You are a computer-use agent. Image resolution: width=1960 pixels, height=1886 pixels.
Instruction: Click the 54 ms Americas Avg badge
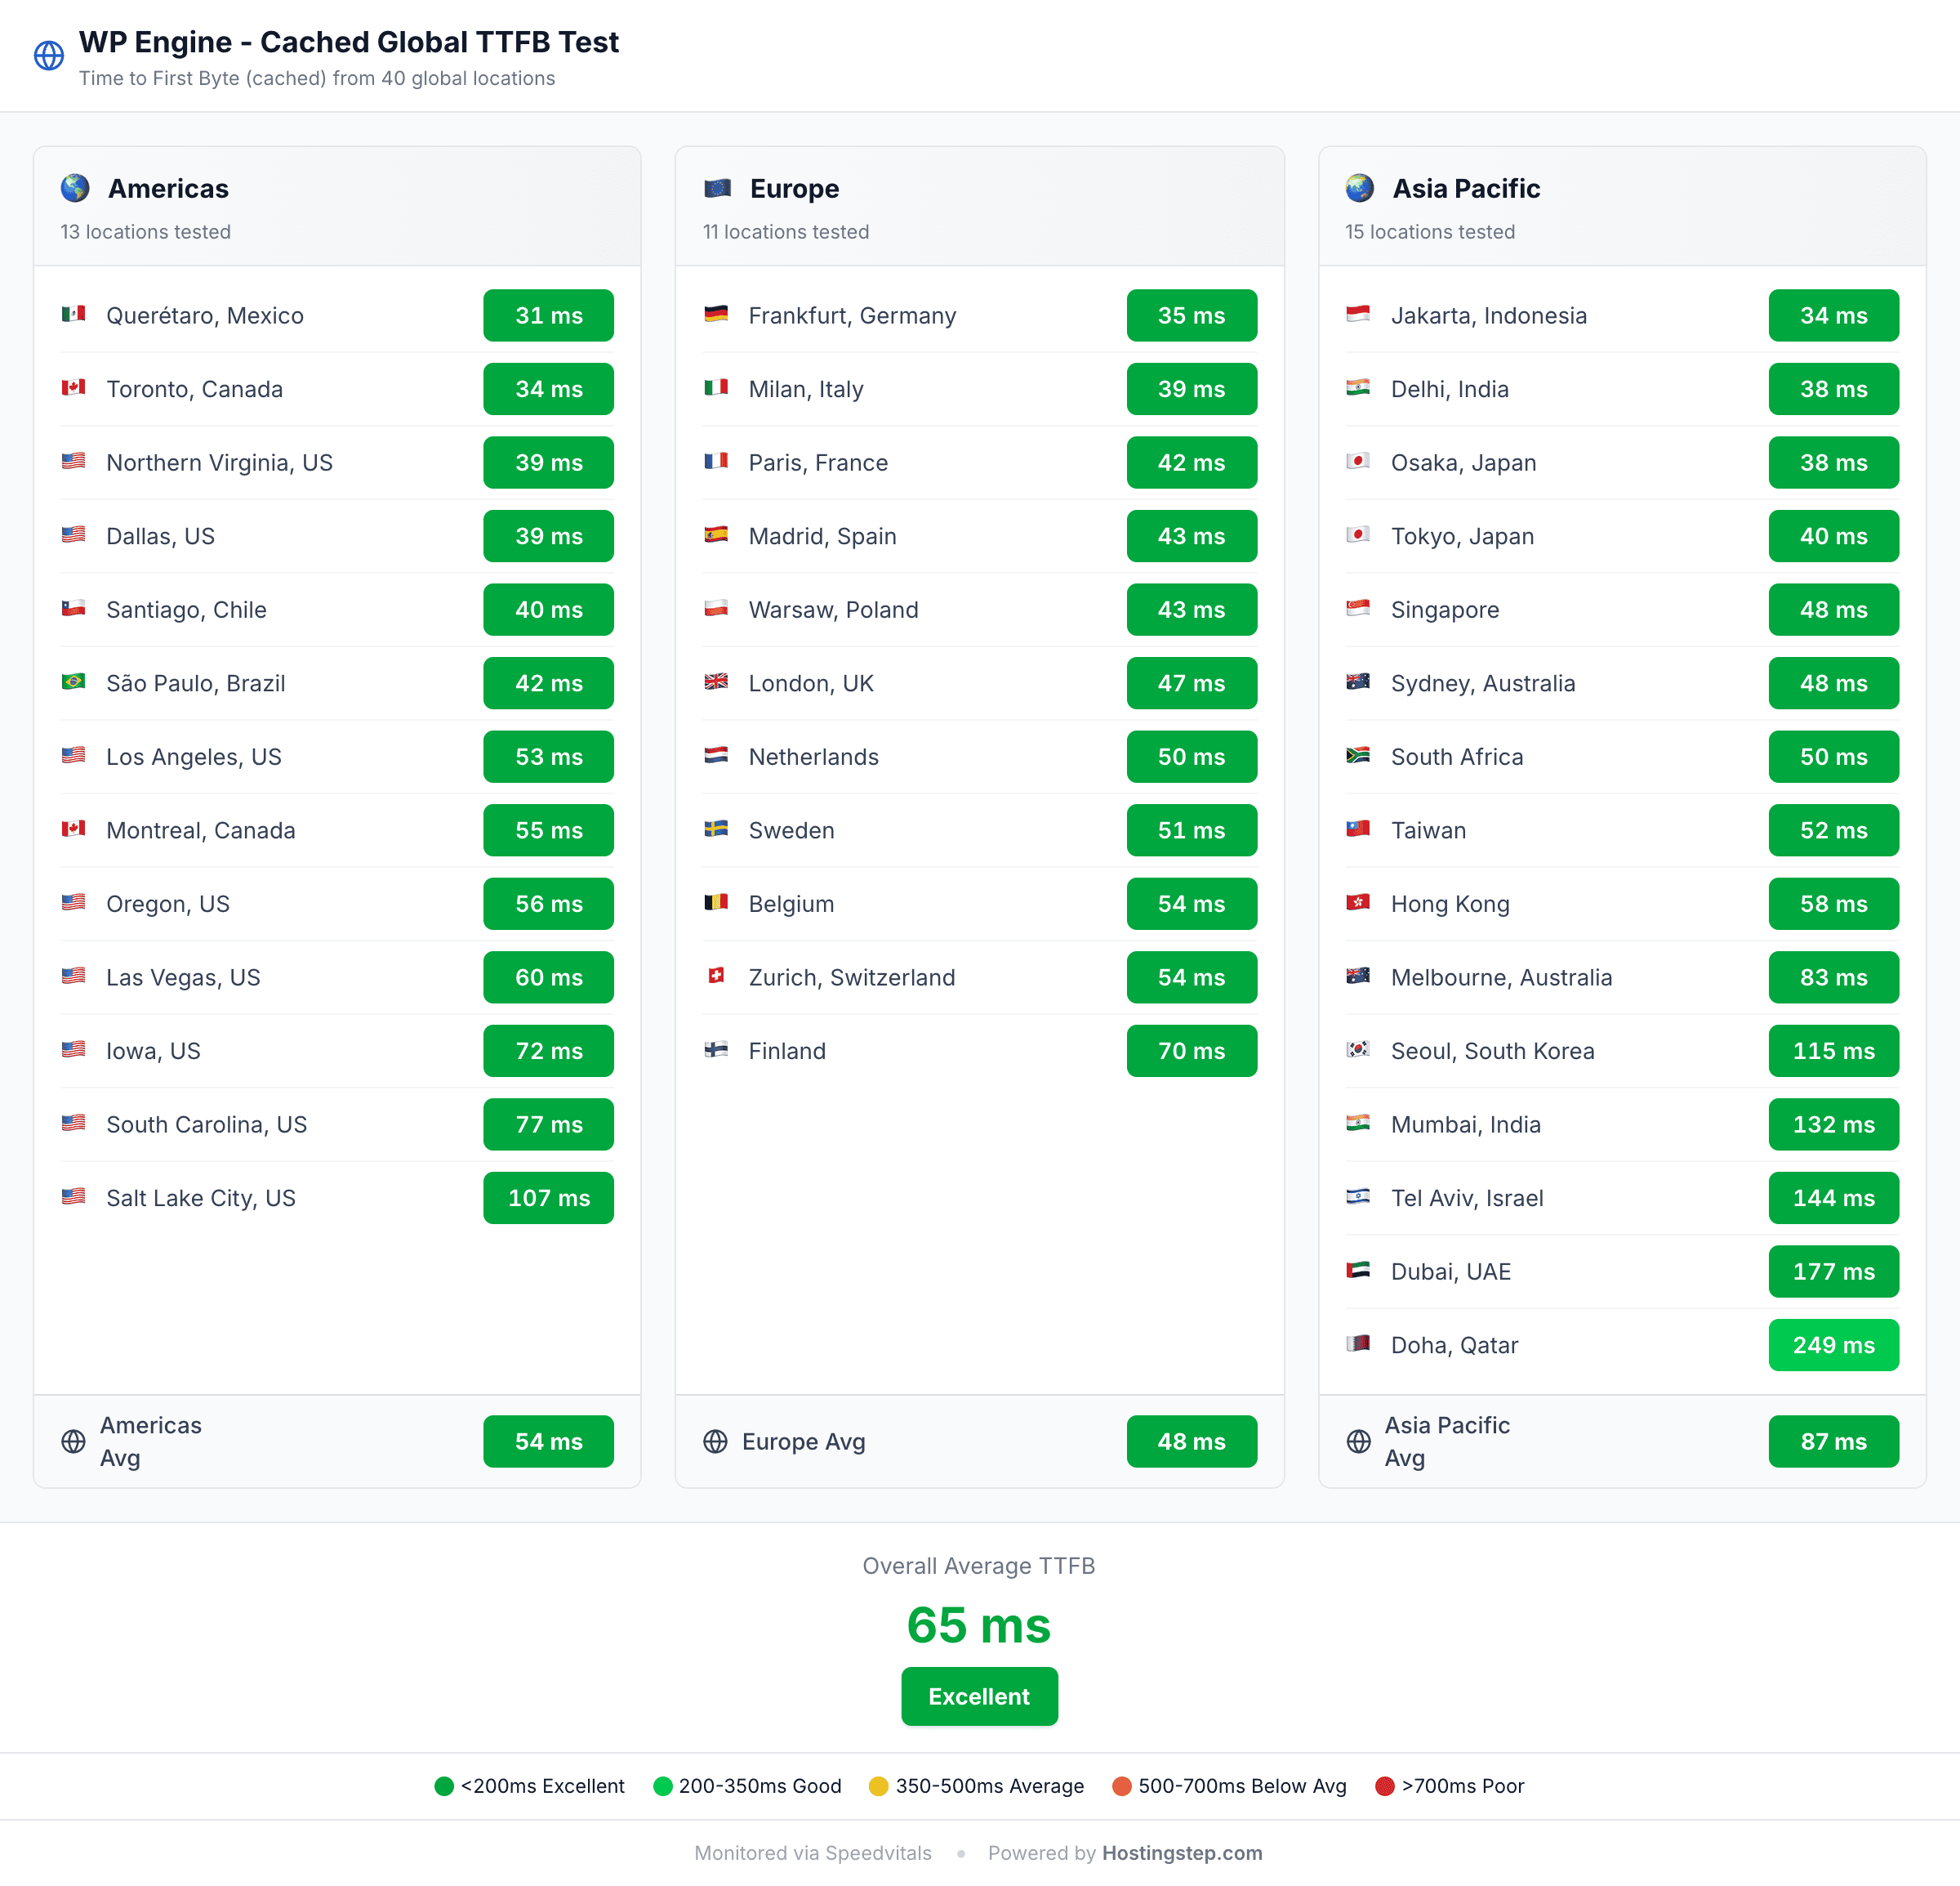pyautogui.click(x=548, y=1441)
